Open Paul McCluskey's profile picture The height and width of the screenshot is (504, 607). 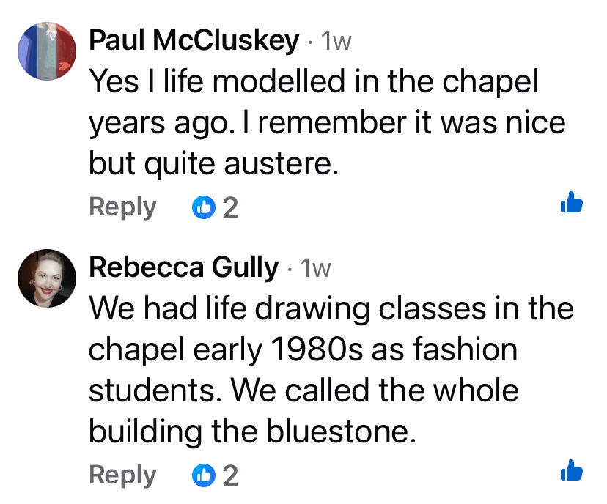[45, 49]
